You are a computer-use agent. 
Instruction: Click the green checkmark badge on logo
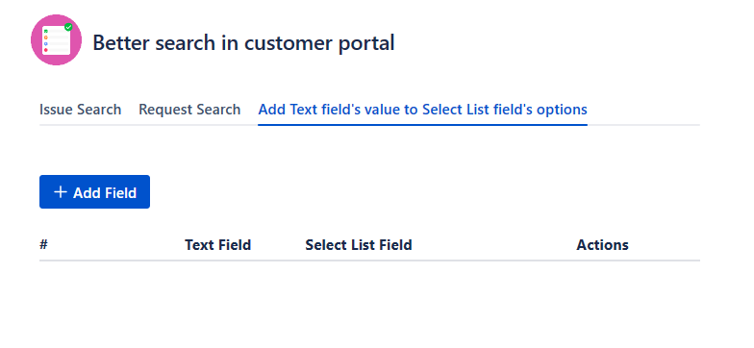68,27
